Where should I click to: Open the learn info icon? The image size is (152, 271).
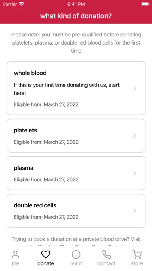[x=76, y=254]
